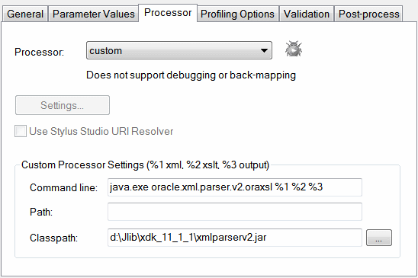418x278 pixels.
Task: Click the bug debug processor icon
Action: pyautogui.click(x=294, y=49)
